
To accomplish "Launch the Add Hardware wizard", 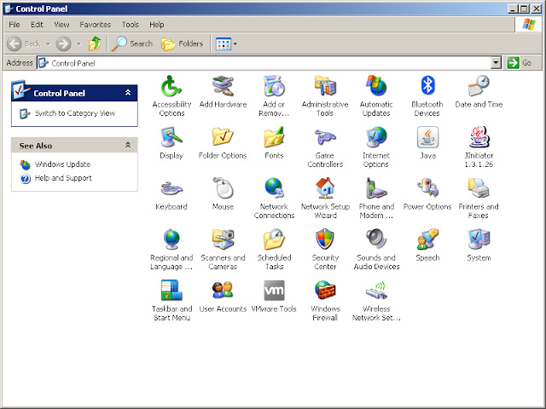I will (x=223, y=91).
